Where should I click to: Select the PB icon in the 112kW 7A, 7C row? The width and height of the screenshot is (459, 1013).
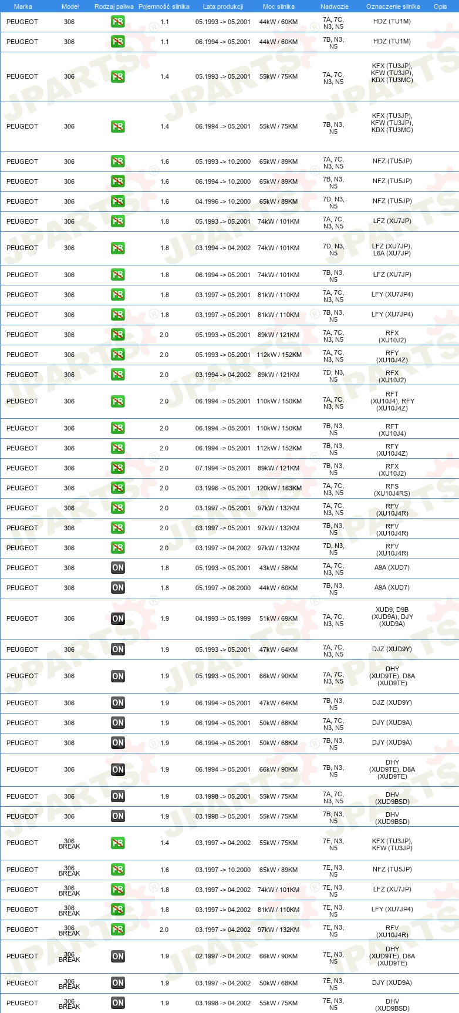click(x=118, y=355)
